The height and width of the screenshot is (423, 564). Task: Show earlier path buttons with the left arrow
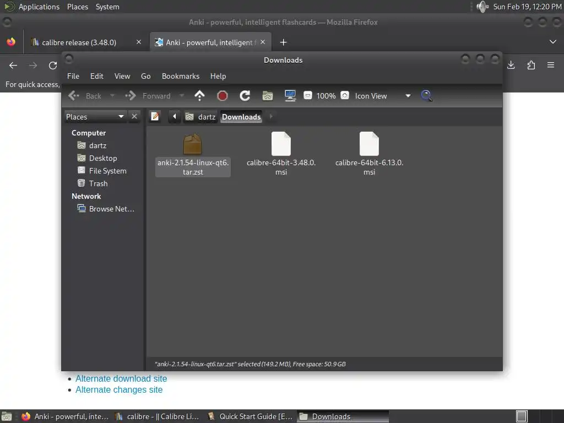click(175, 117)
